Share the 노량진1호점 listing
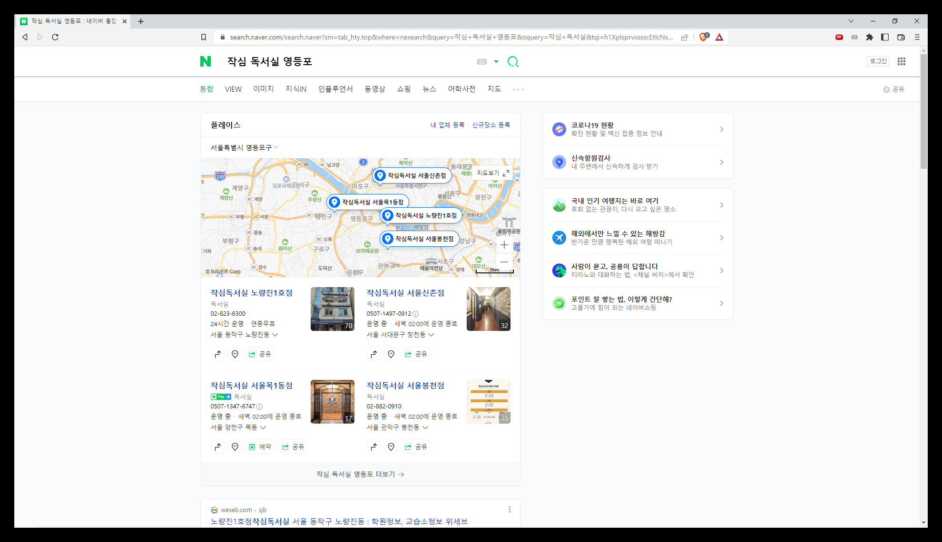The width and height of the screenshot is (942, 542). (x=260, y=354)
